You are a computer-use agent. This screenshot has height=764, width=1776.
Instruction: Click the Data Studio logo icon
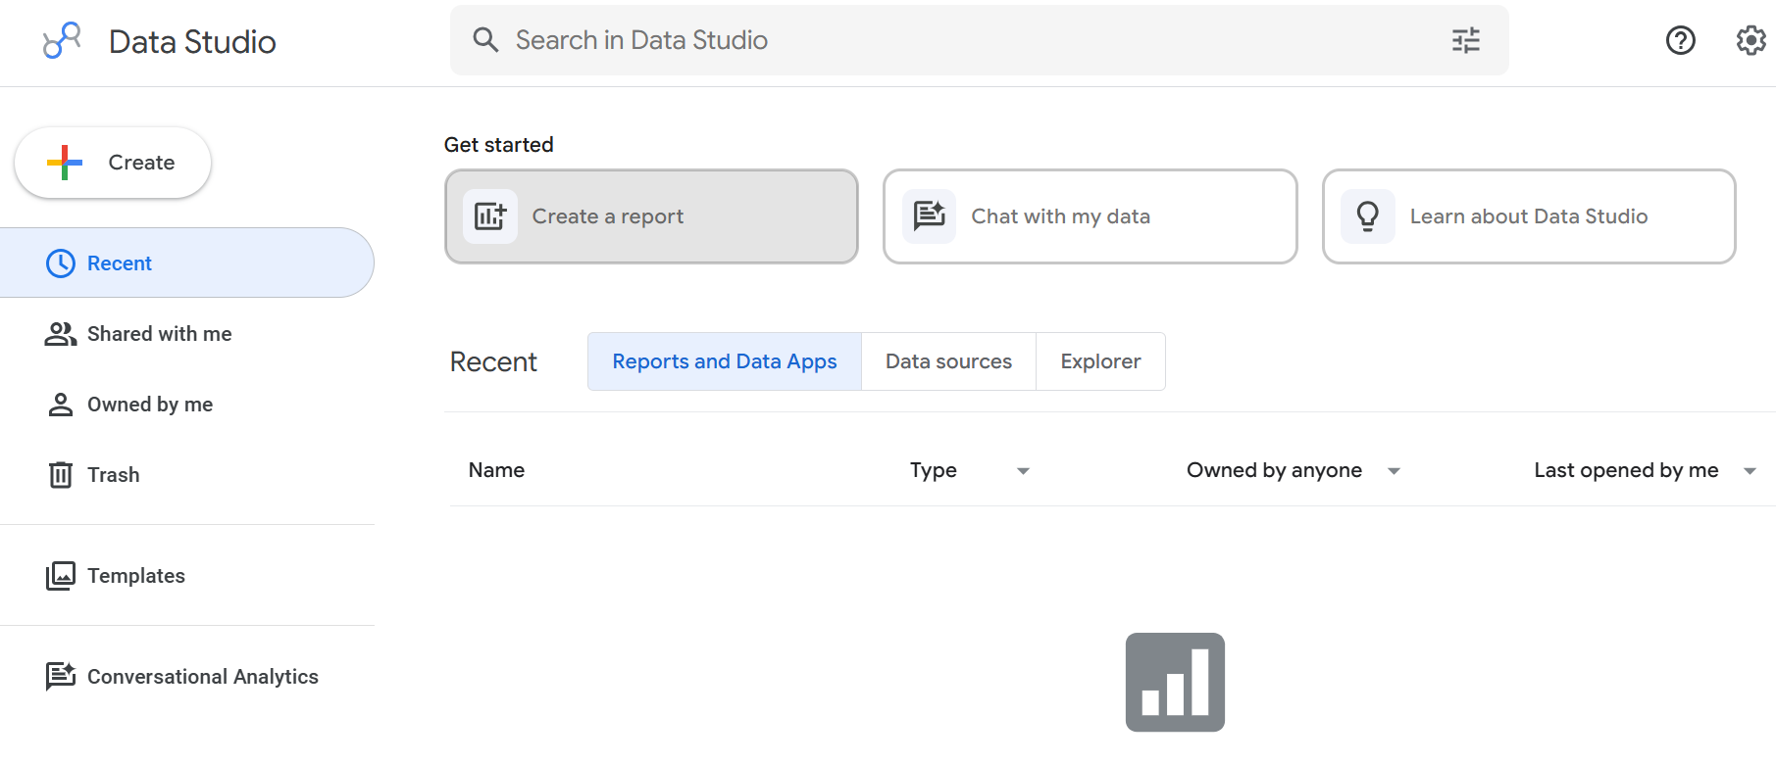coord(62,40)
